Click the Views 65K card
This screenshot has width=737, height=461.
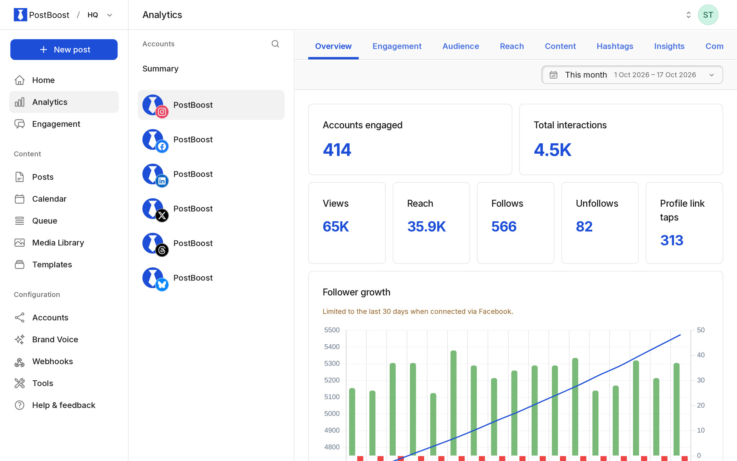(x=347, y=223)
